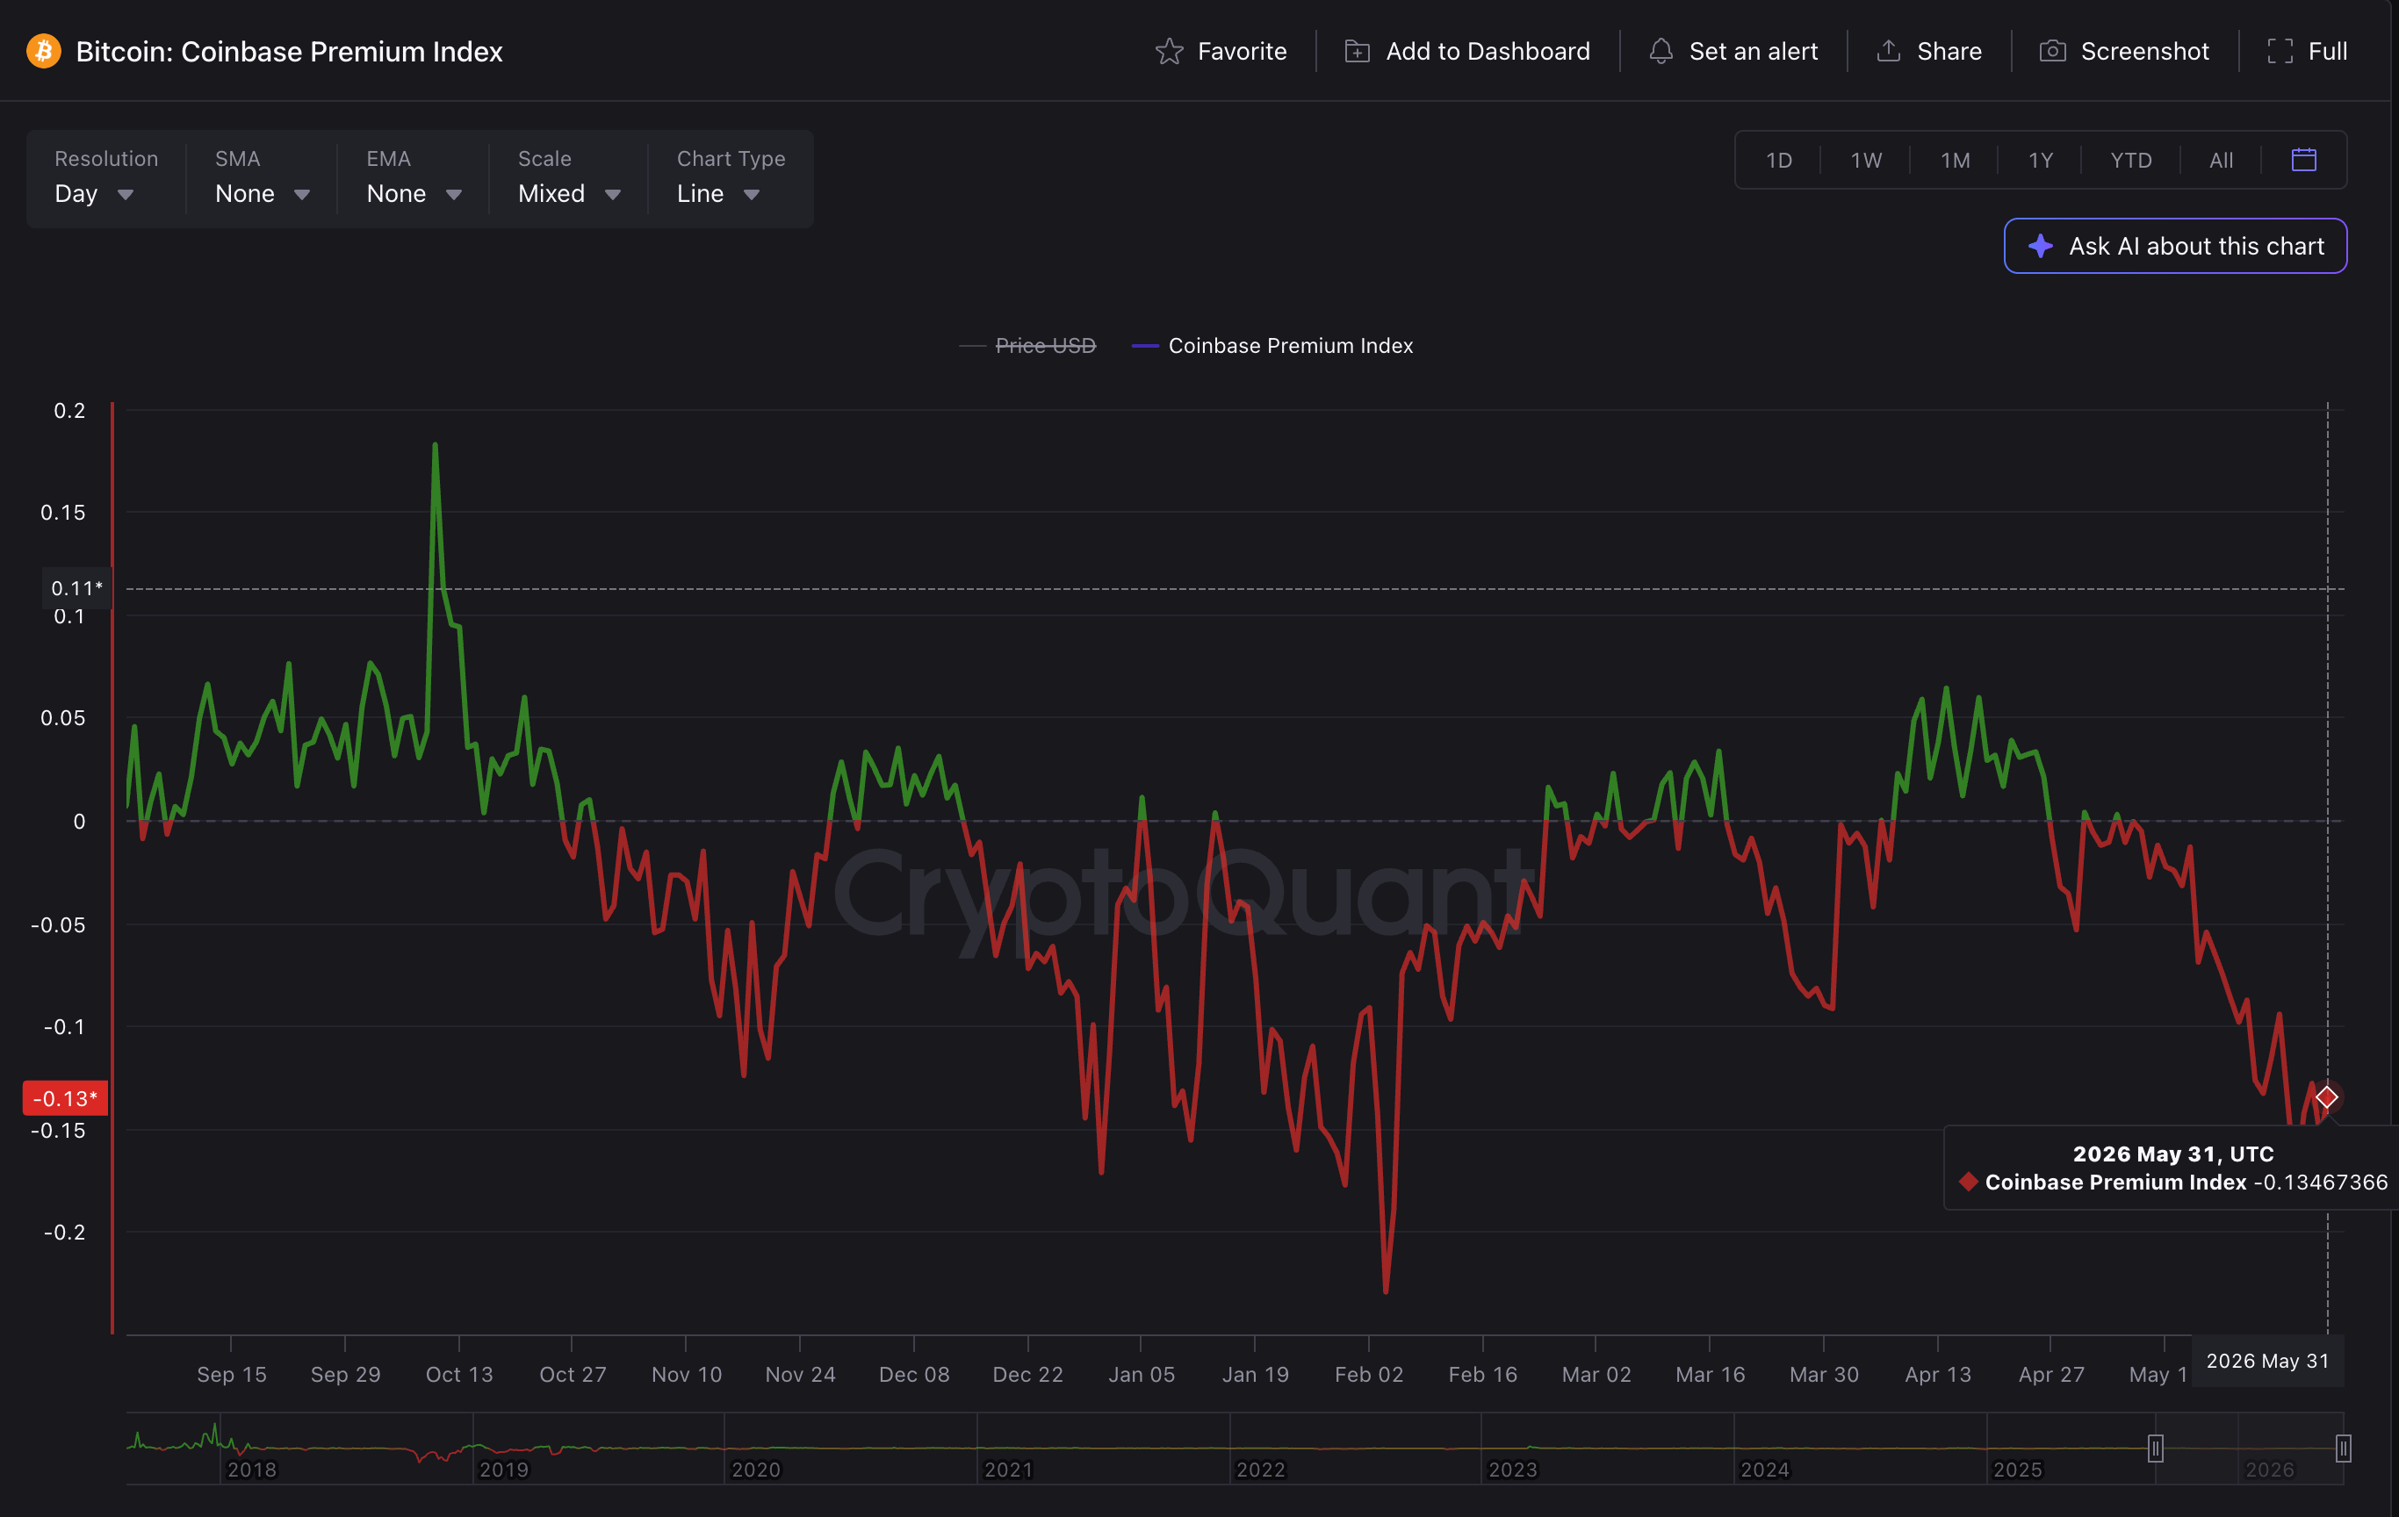The height and width of the screenshot is (1517, 2399).
Task: Click the -0.2 y-axis label
Action: point(65,1233)
